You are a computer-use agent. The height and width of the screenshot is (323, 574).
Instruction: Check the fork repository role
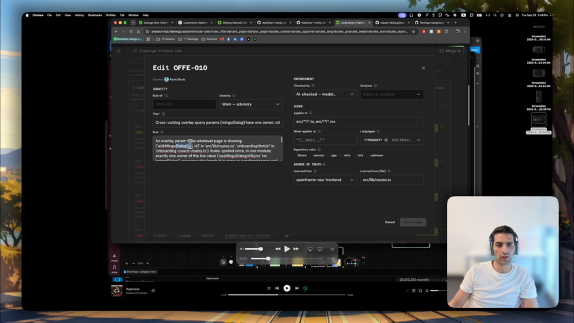click(x=356, y=155)
